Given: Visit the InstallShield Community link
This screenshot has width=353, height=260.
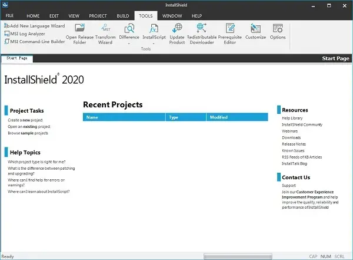Looking at the screenshot, I should pos(302,124).
